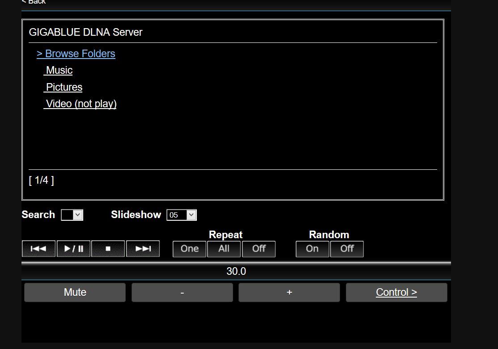Image resolution: width=498 pixels, height=349 pixels.
Task: Open the Music folder
Action: click(58, 70)
